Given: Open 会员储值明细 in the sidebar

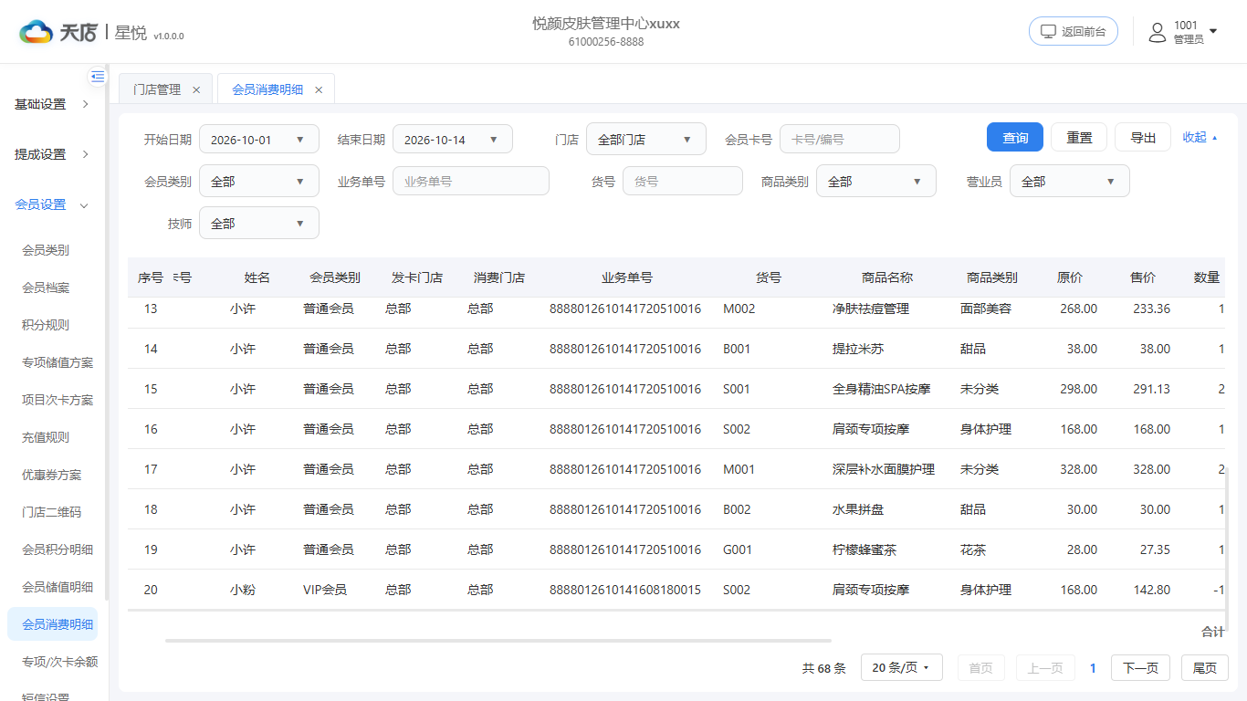Looking at the screenshot, I should click(58, 587).
